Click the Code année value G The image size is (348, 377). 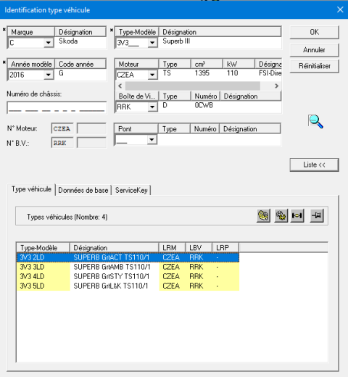coord(61,73)
